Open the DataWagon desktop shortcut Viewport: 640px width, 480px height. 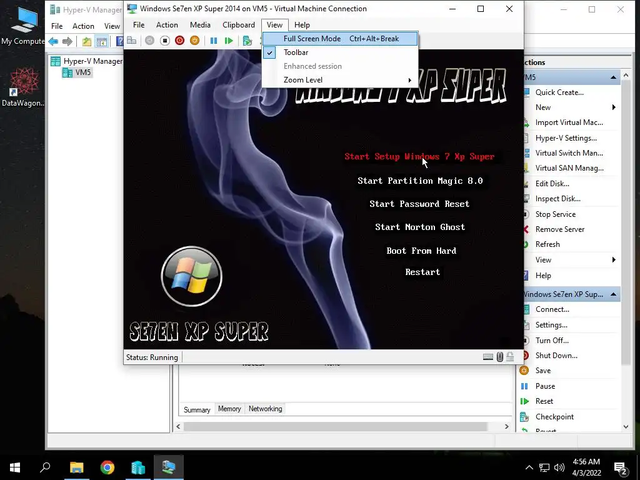(23, 87)
